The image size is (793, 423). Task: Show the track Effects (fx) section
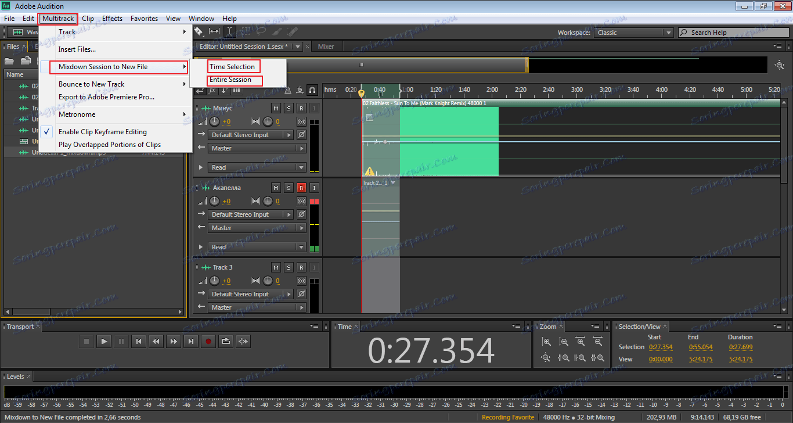[x=212, y=90]
